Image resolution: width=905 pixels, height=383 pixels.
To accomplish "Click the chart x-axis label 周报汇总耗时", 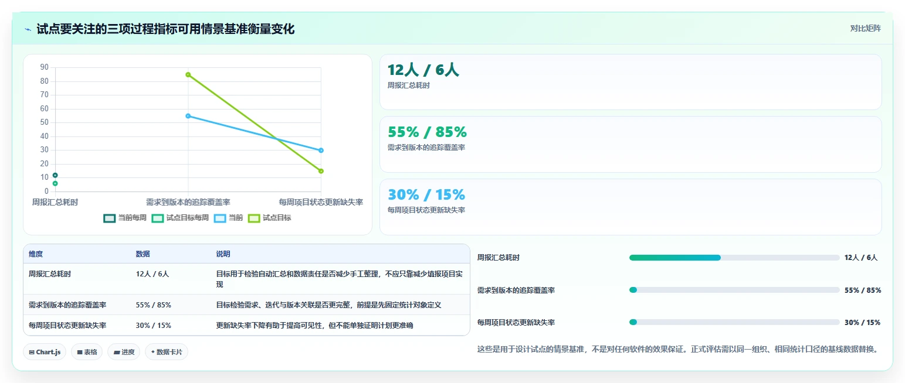I will (55, 202).
